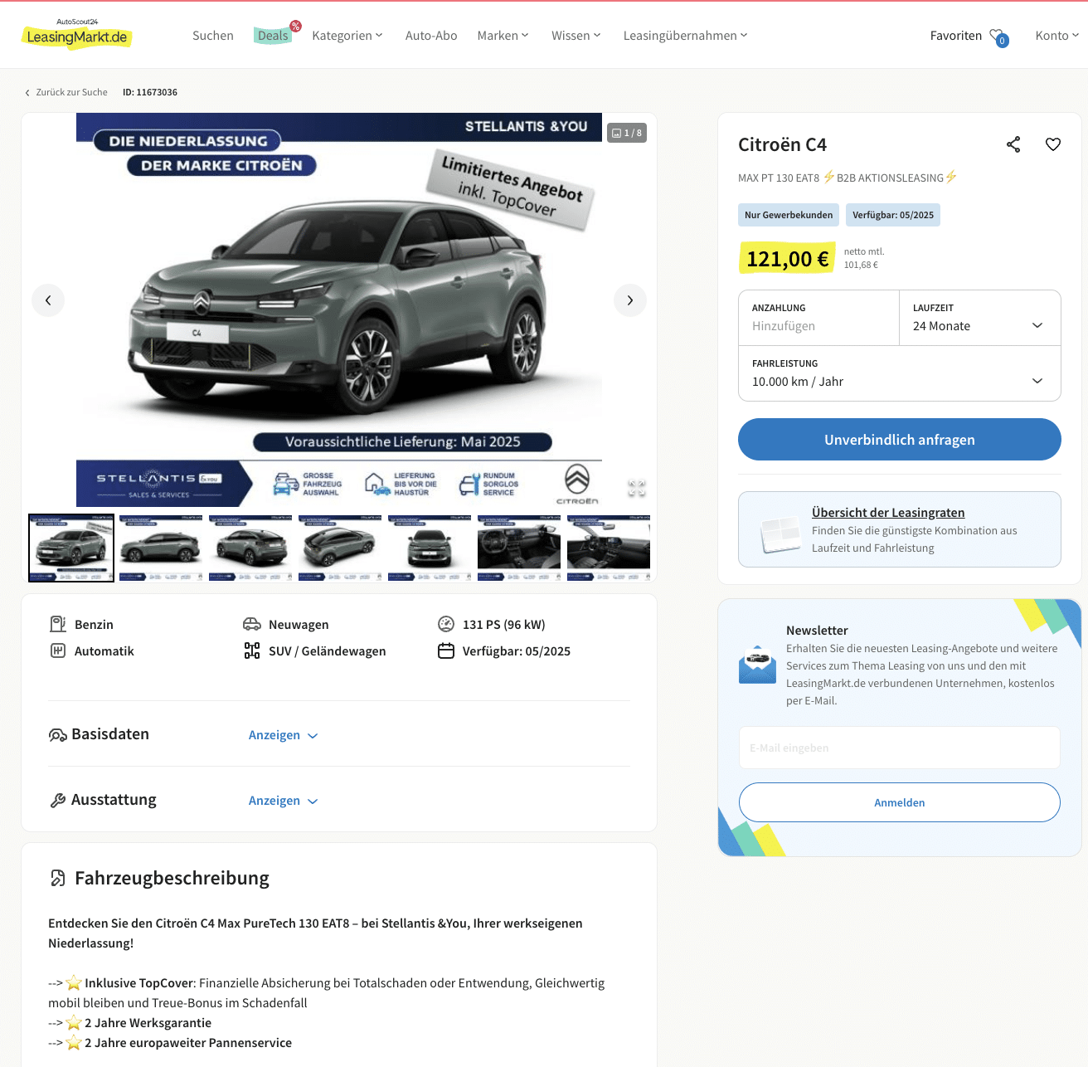The height and width of the screenshot is (1067, 1088).
Task: Select the third rear-quarter thumbnail
Action: 250,548
